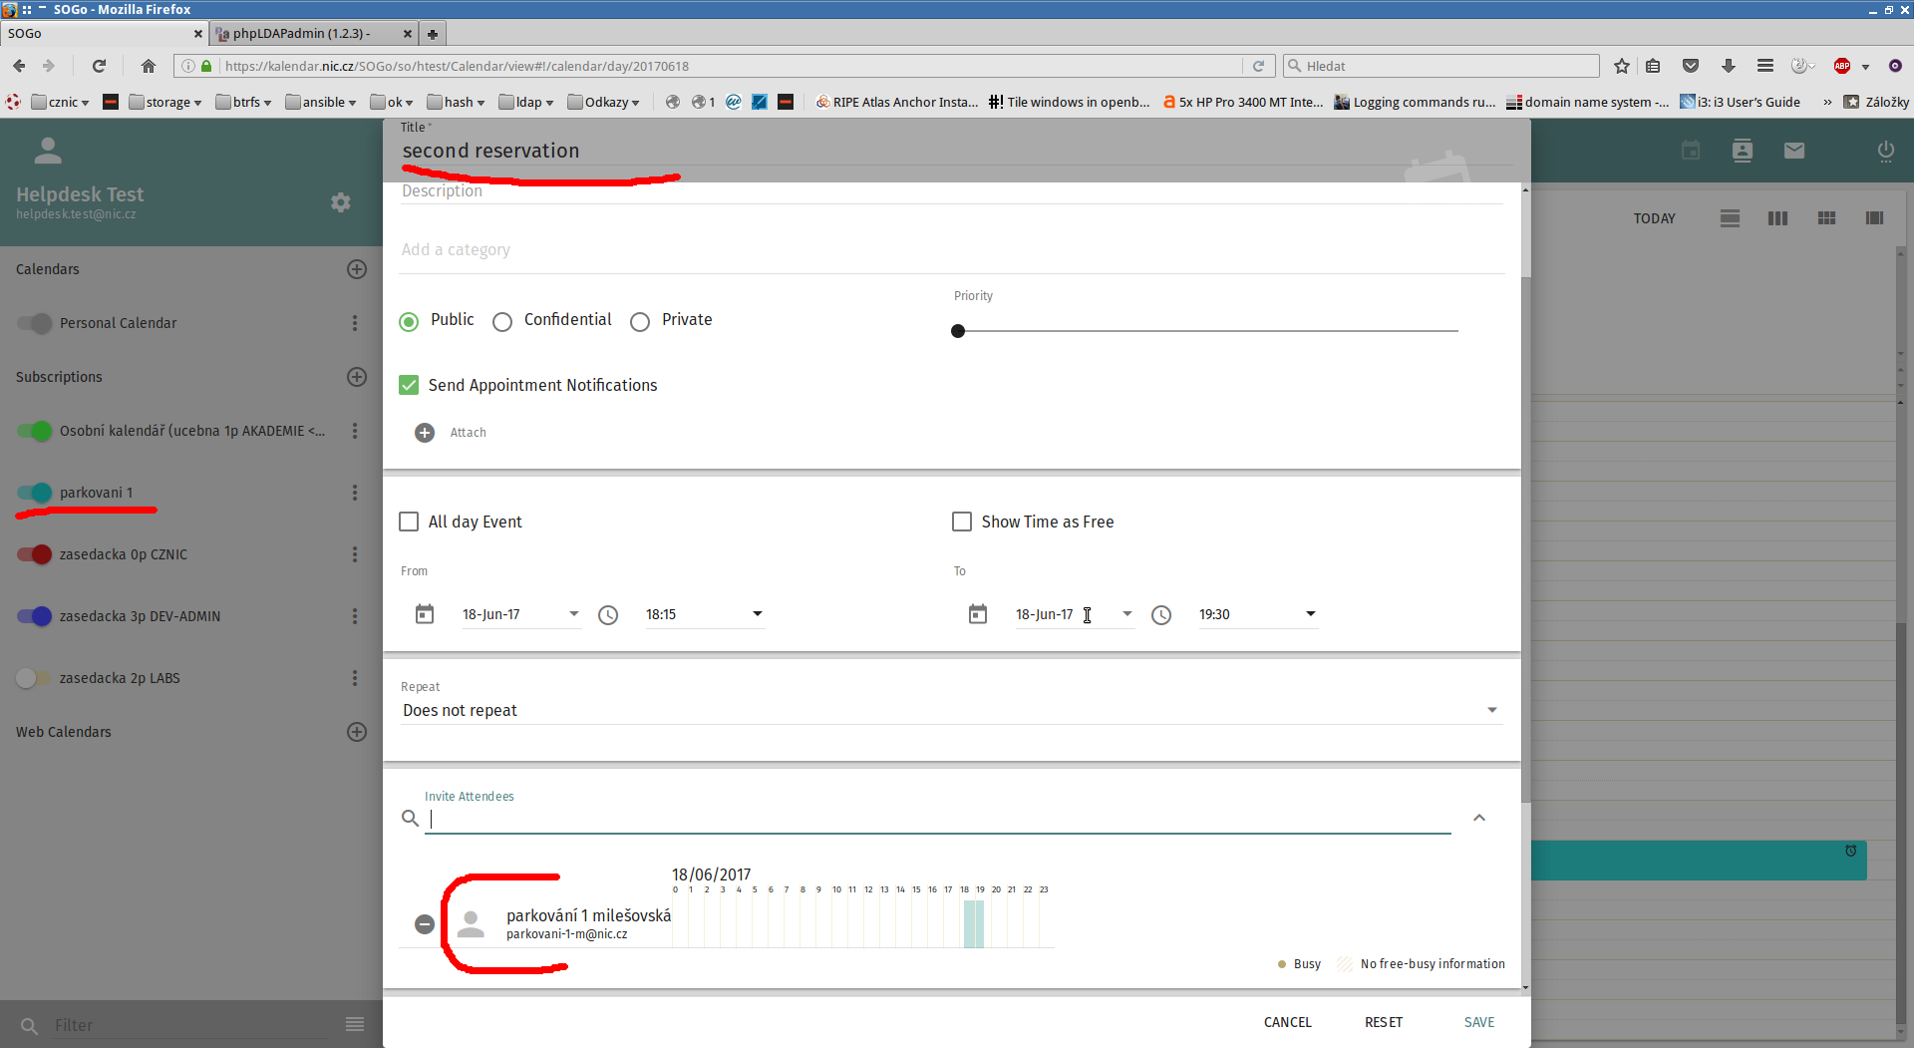Open the From date calendar picker icon
This screenshot has height=1048, width=1914.
tap(425, 614)
